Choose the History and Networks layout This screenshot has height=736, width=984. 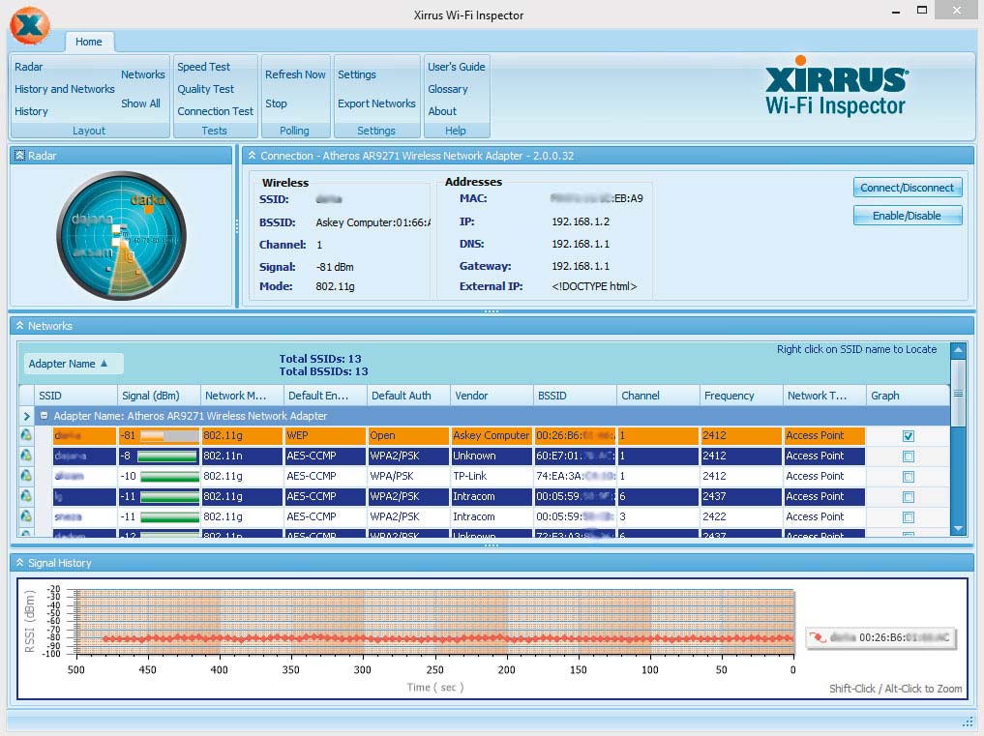click(x=65, y=89)
